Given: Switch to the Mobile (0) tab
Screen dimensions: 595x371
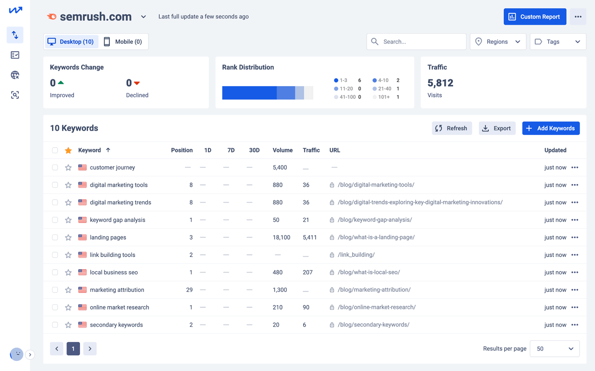Looking at the screenshot, I should (124, 41).
